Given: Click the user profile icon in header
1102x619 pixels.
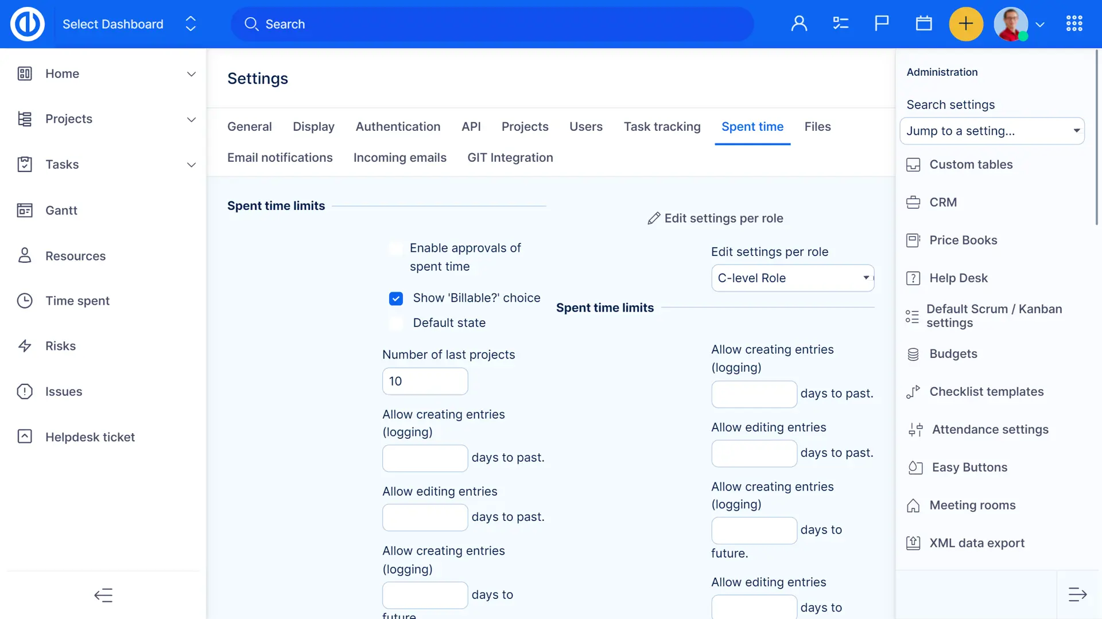Looking at the screenshot, I should point(799,24).
